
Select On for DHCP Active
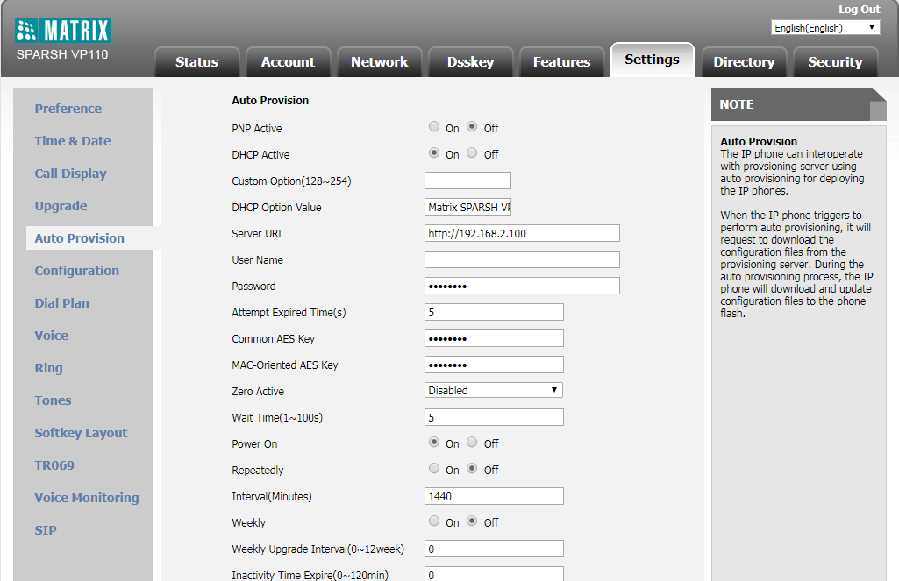[x=434, y=153]
